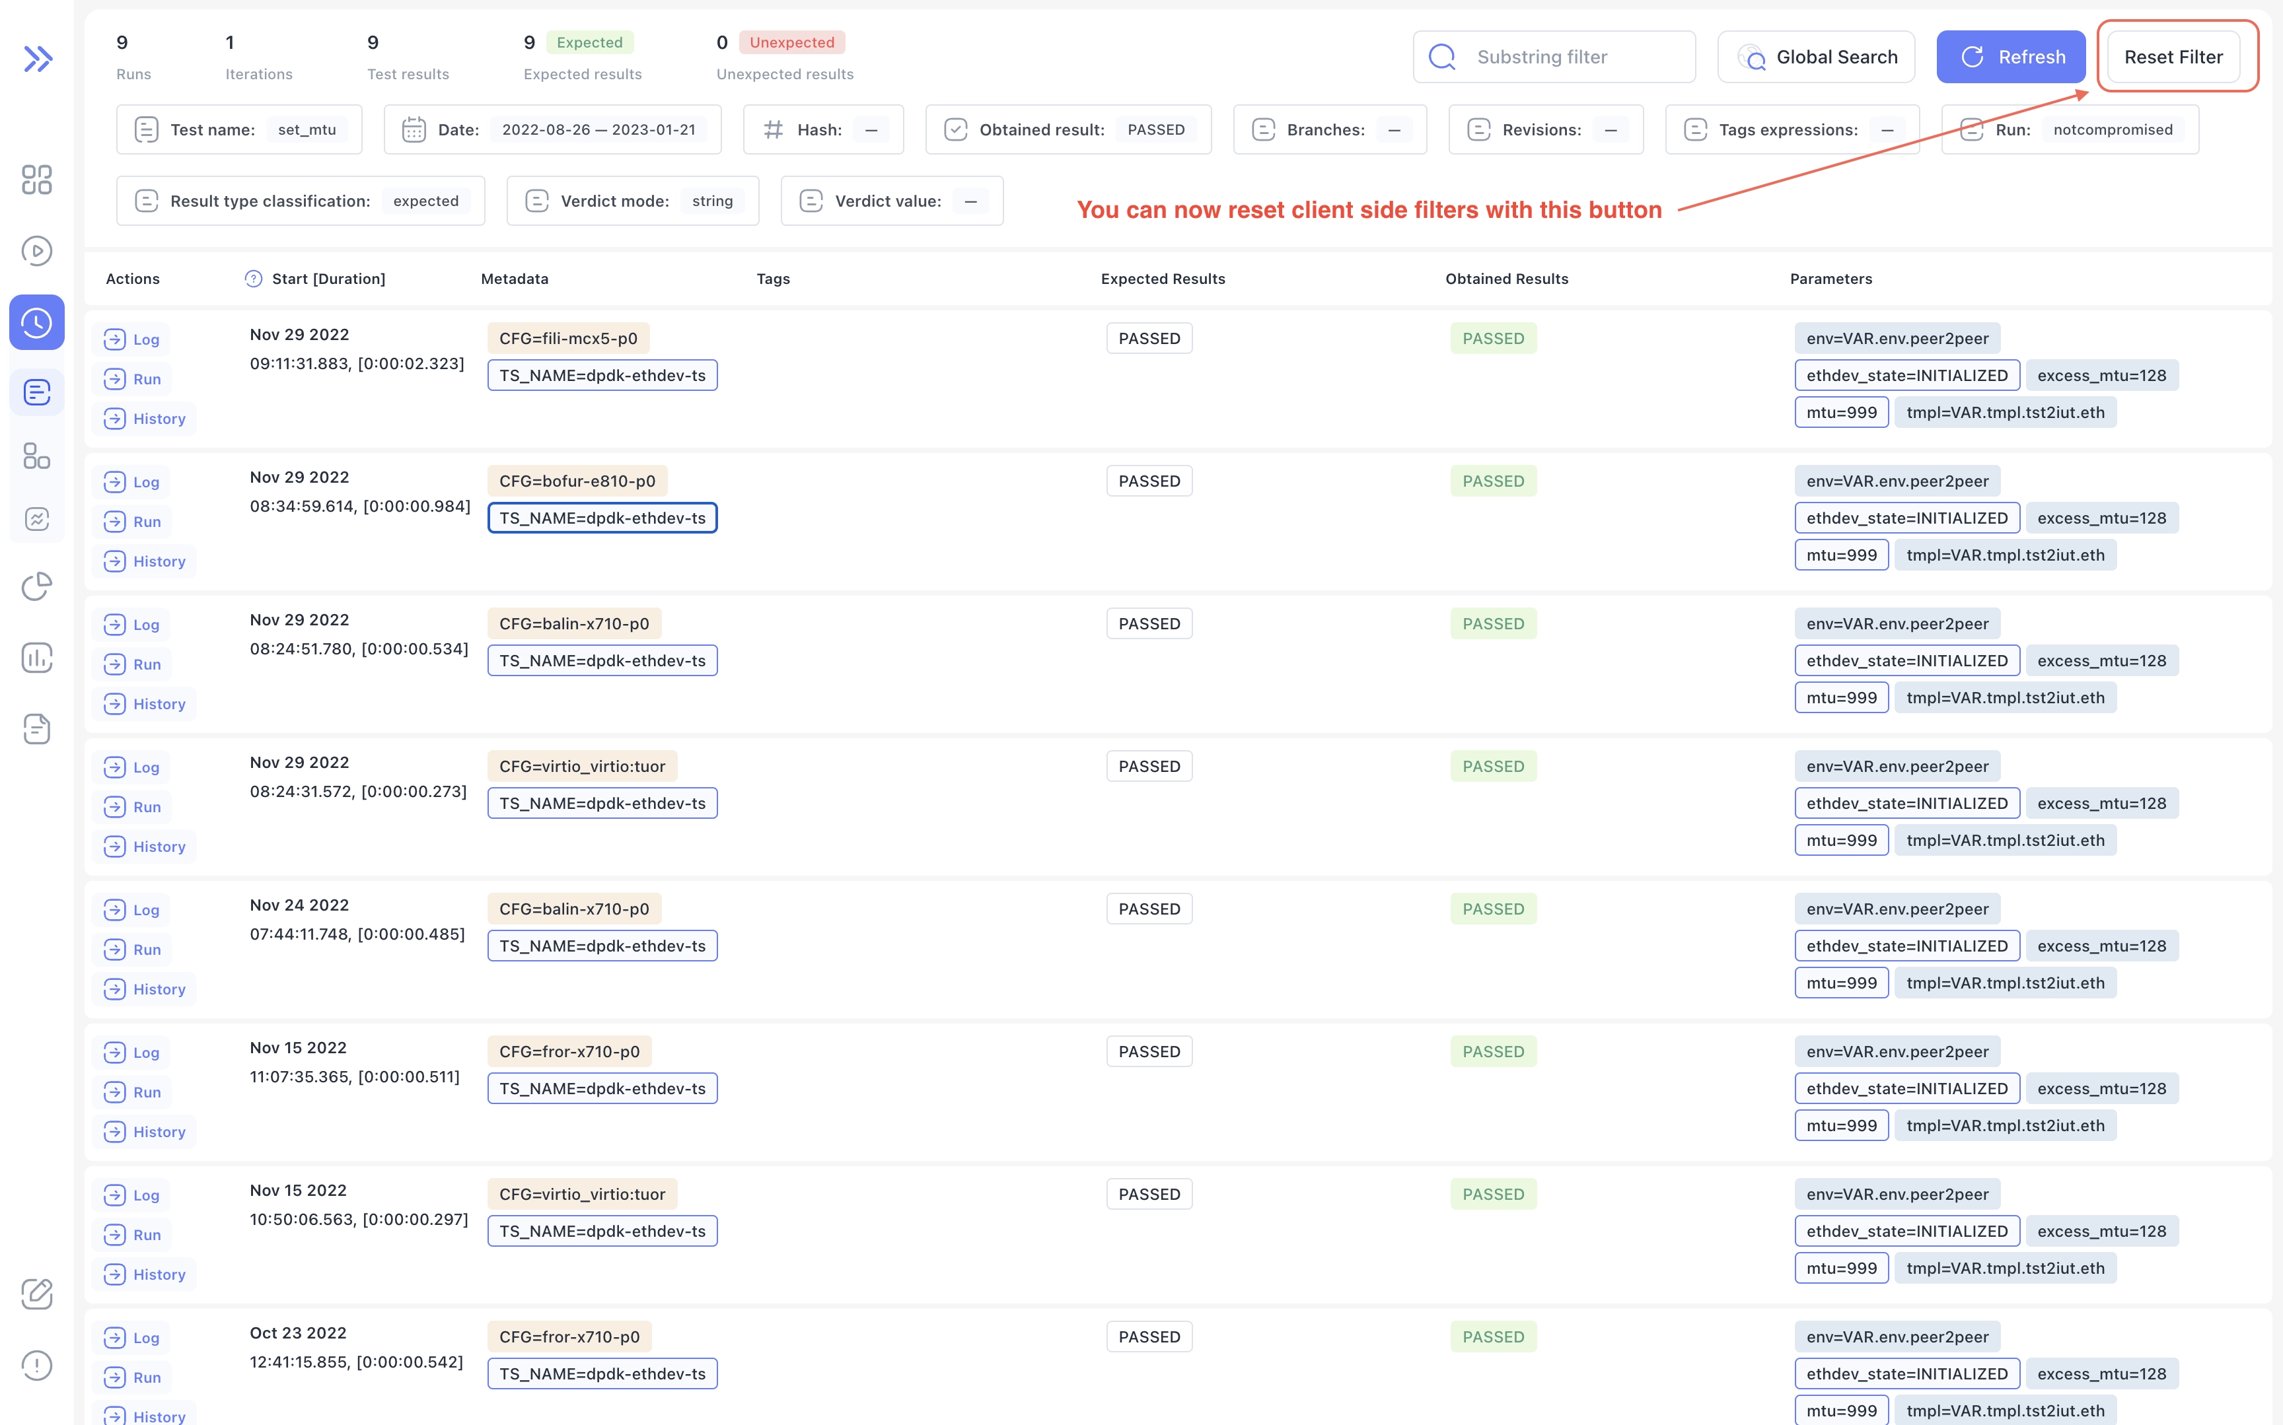Open the dashboard grid icon in sidebar
This screenshot has width=2283, height=1425.
pos(37,179)
